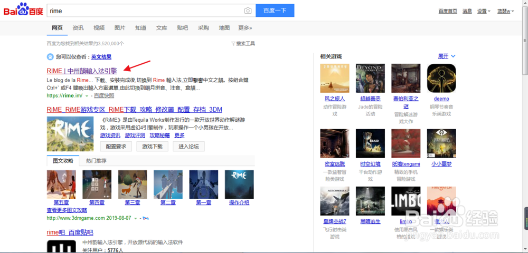528x253 pixels.
Task: Click the 皇牌空战7 game icon
Action: pyautogui.click(x=335, y=201)
